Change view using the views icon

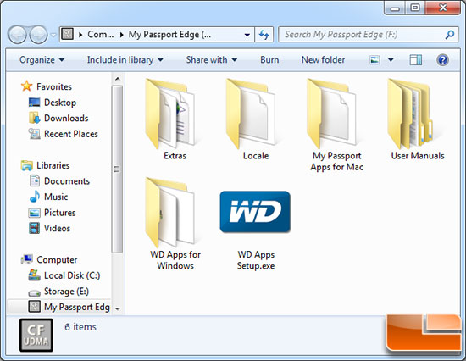pos(374,60)
